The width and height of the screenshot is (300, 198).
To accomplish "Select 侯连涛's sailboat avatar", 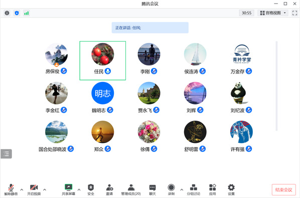I will click(x=195, y=54).
